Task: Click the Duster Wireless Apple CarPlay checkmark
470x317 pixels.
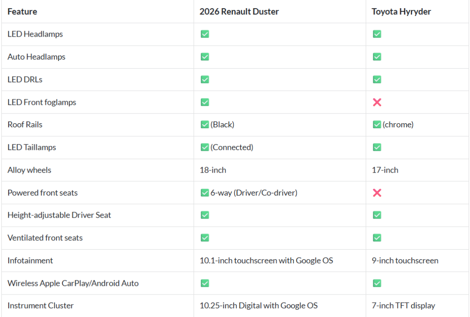Action: (205, 283)
